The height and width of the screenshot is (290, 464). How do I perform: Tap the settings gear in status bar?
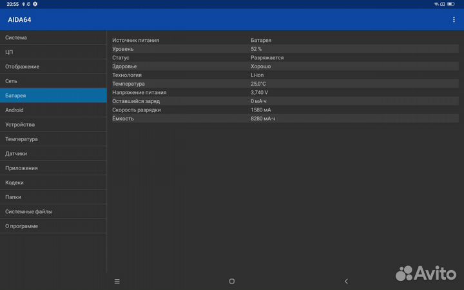click(x=35, y=4)
